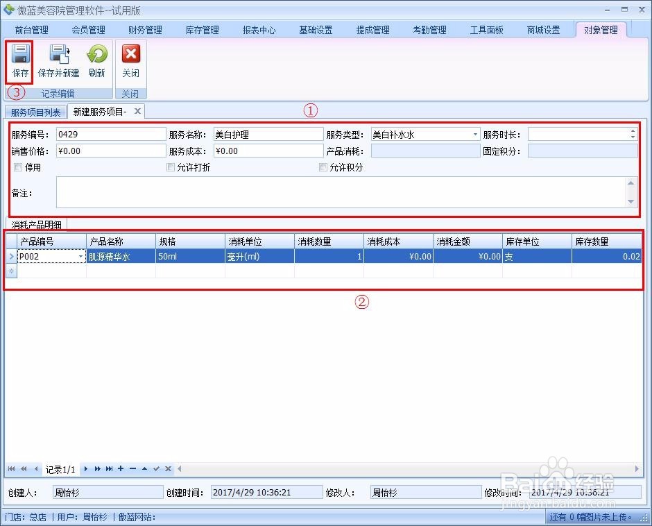Screen dimensions: 652x526
Task: Open the 报表中心 ribbon menu
Action: coord(259,30)
